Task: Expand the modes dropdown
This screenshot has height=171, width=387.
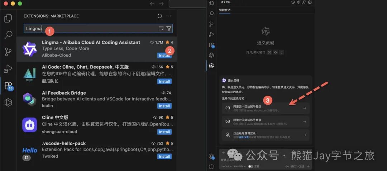Action: coord(226,167)
